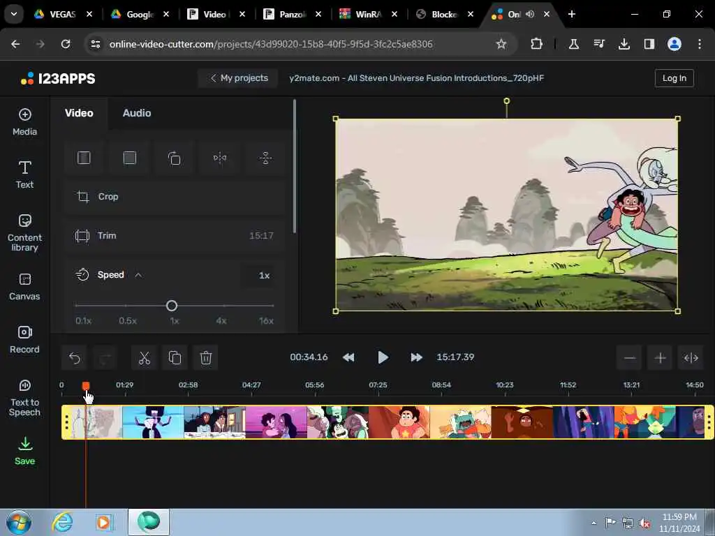
Task: Open the browser extensions menu
Action: click(x=536, y=44)
